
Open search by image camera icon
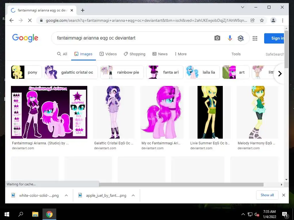coord(217,38)
